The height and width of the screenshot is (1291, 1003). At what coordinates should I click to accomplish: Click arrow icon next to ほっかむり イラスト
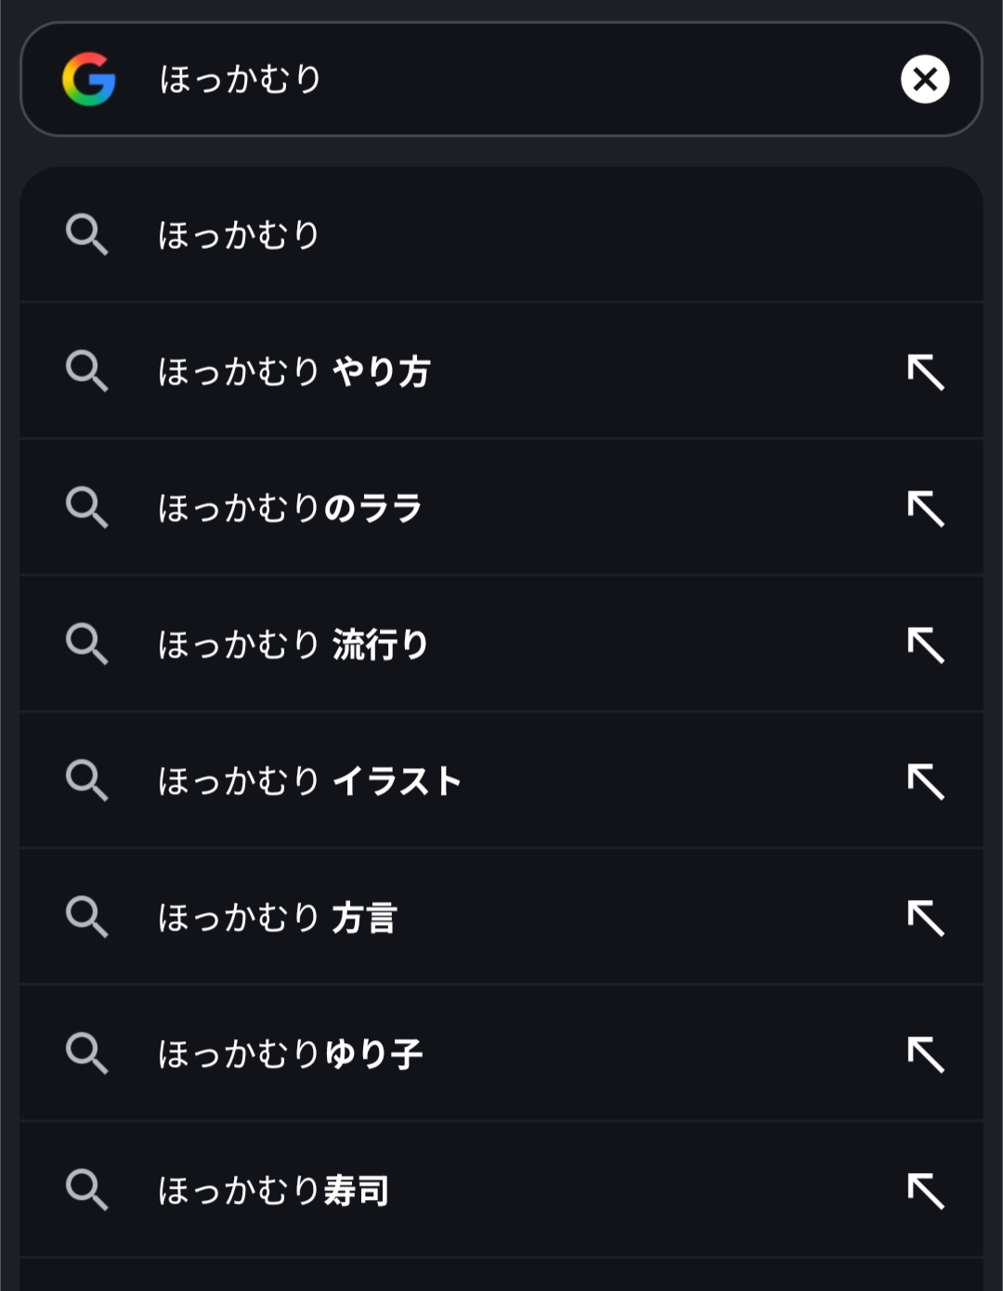point(925,781)
